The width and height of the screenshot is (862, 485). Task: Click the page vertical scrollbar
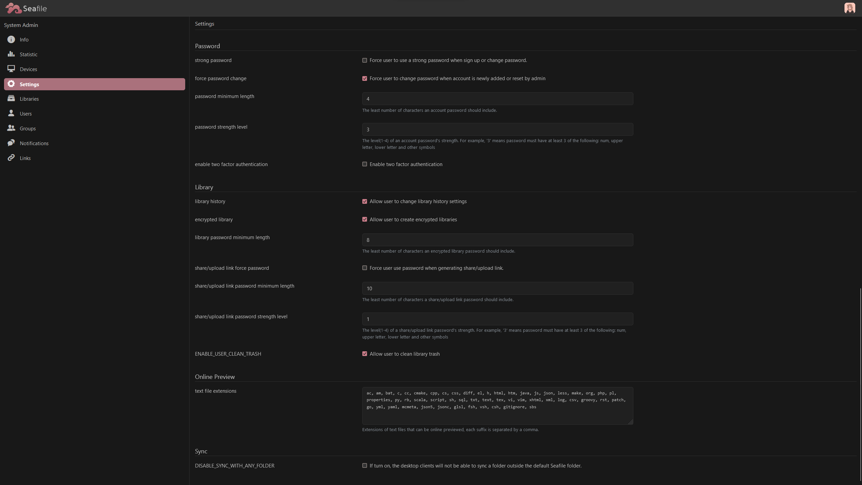click(860, 384)
